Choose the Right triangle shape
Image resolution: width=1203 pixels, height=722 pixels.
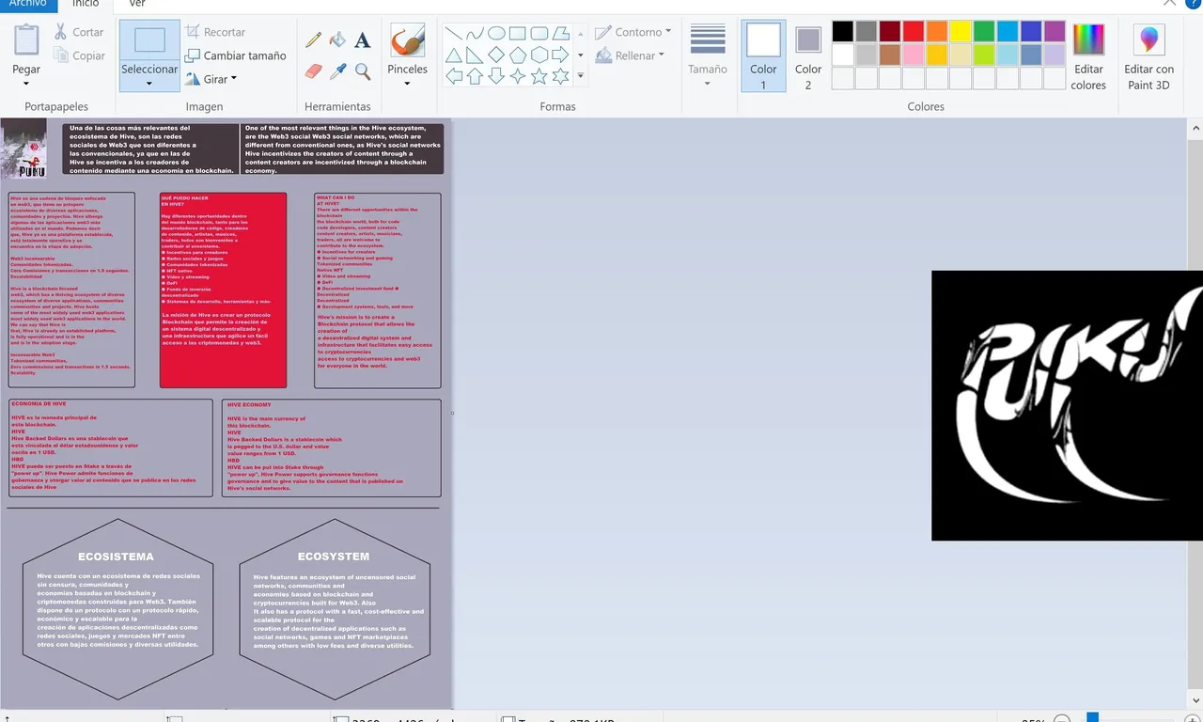[x=475, y=55]
